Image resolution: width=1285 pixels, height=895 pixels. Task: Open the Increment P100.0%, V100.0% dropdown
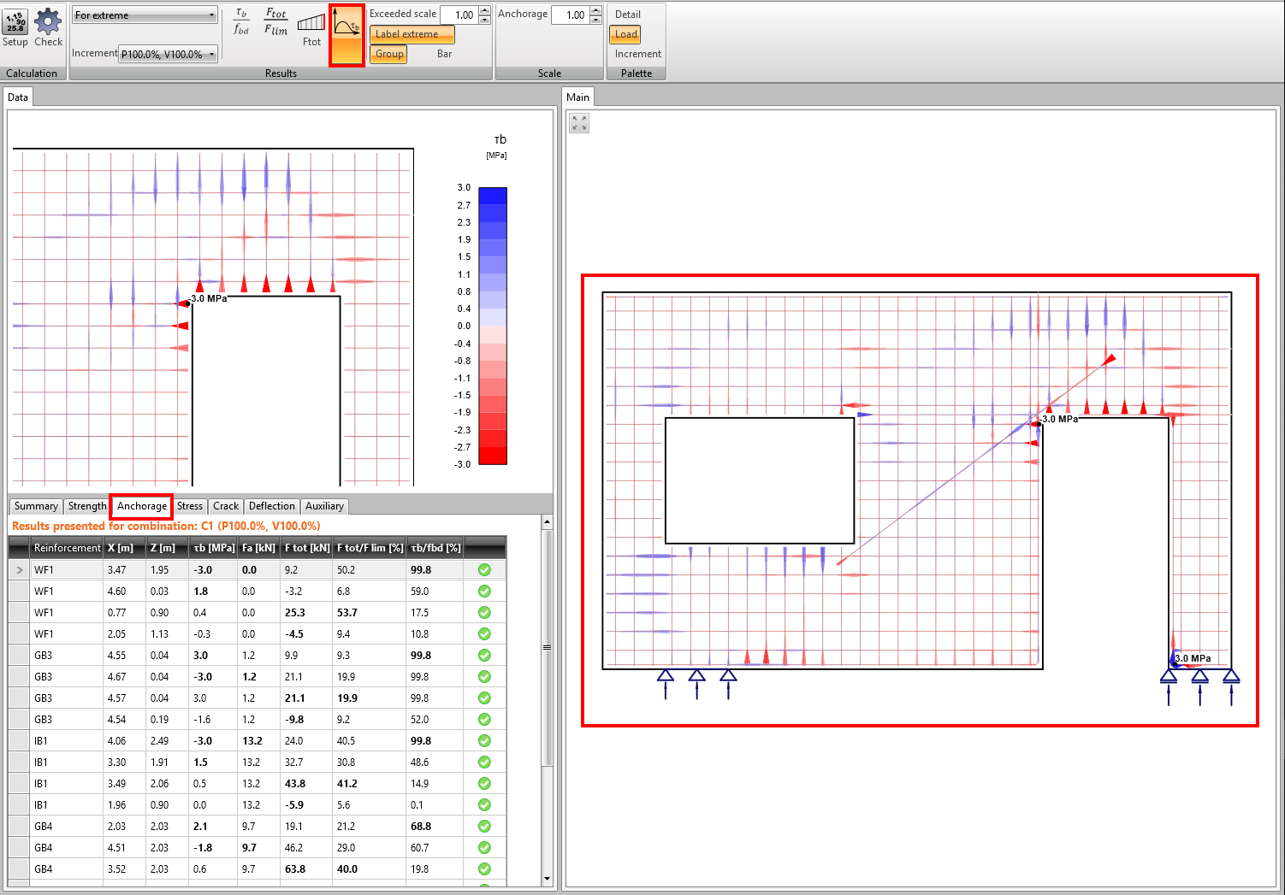coord(169,54)
